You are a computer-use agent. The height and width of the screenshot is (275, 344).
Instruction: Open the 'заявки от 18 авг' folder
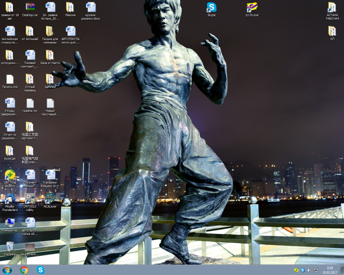[x=10, y=11]
